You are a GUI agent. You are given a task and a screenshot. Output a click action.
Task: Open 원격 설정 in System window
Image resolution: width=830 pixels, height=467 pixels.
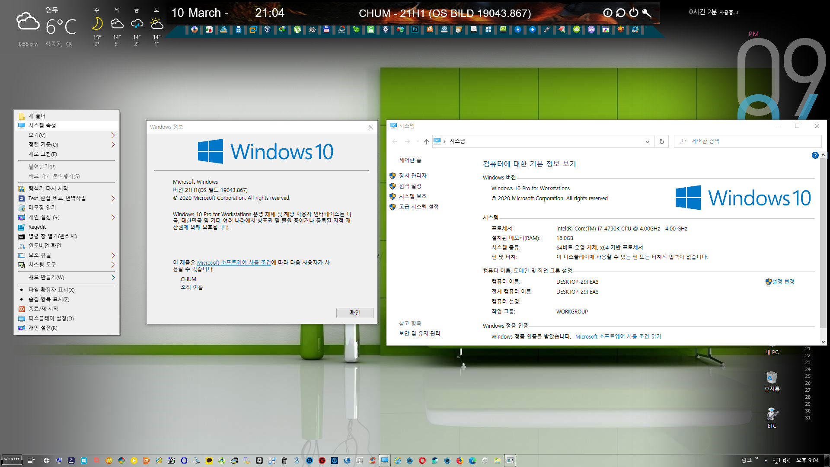(410, 186)
